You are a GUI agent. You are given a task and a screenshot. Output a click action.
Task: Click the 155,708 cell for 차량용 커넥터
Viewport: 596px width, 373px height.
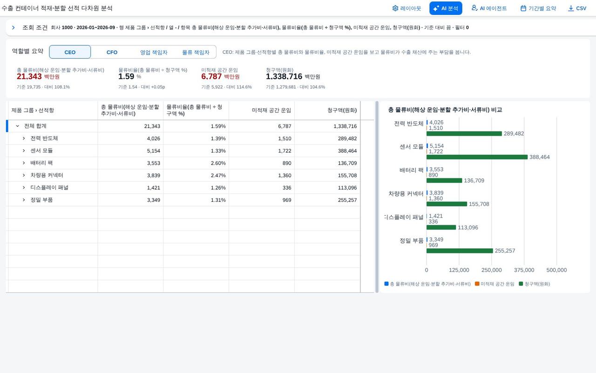pos(327,175)
